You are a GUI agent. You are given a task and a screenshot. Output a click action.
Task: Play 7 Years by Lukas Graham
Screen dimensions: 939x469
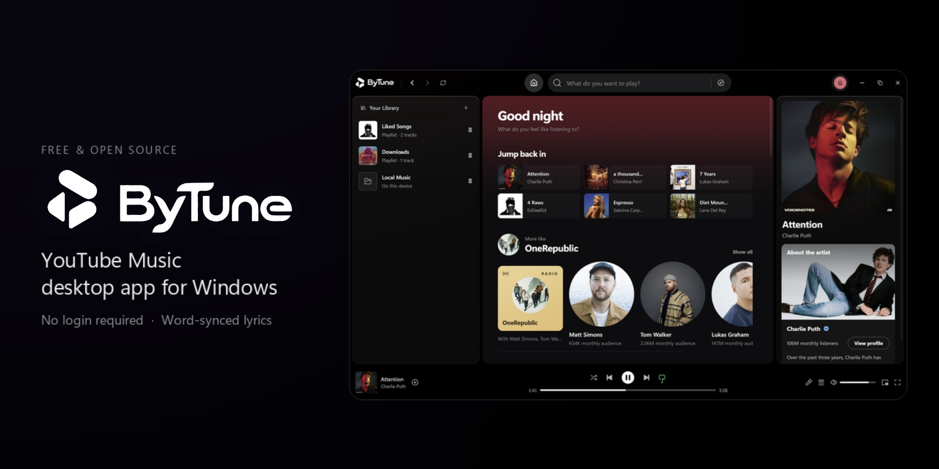711,177
